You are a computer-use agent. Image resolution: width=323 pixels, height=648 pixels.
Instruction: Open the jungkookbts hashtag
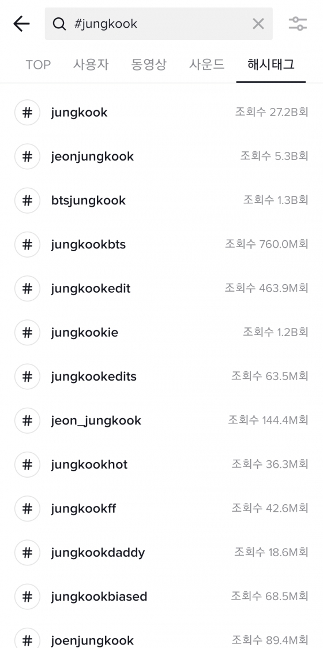click(x=161, y=245)
